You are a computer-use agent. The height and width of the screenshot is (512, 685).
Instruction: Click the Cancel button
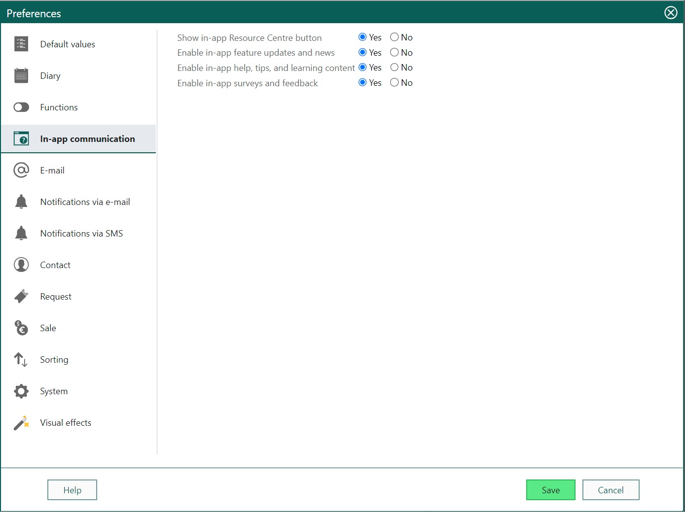click(611, 490)
